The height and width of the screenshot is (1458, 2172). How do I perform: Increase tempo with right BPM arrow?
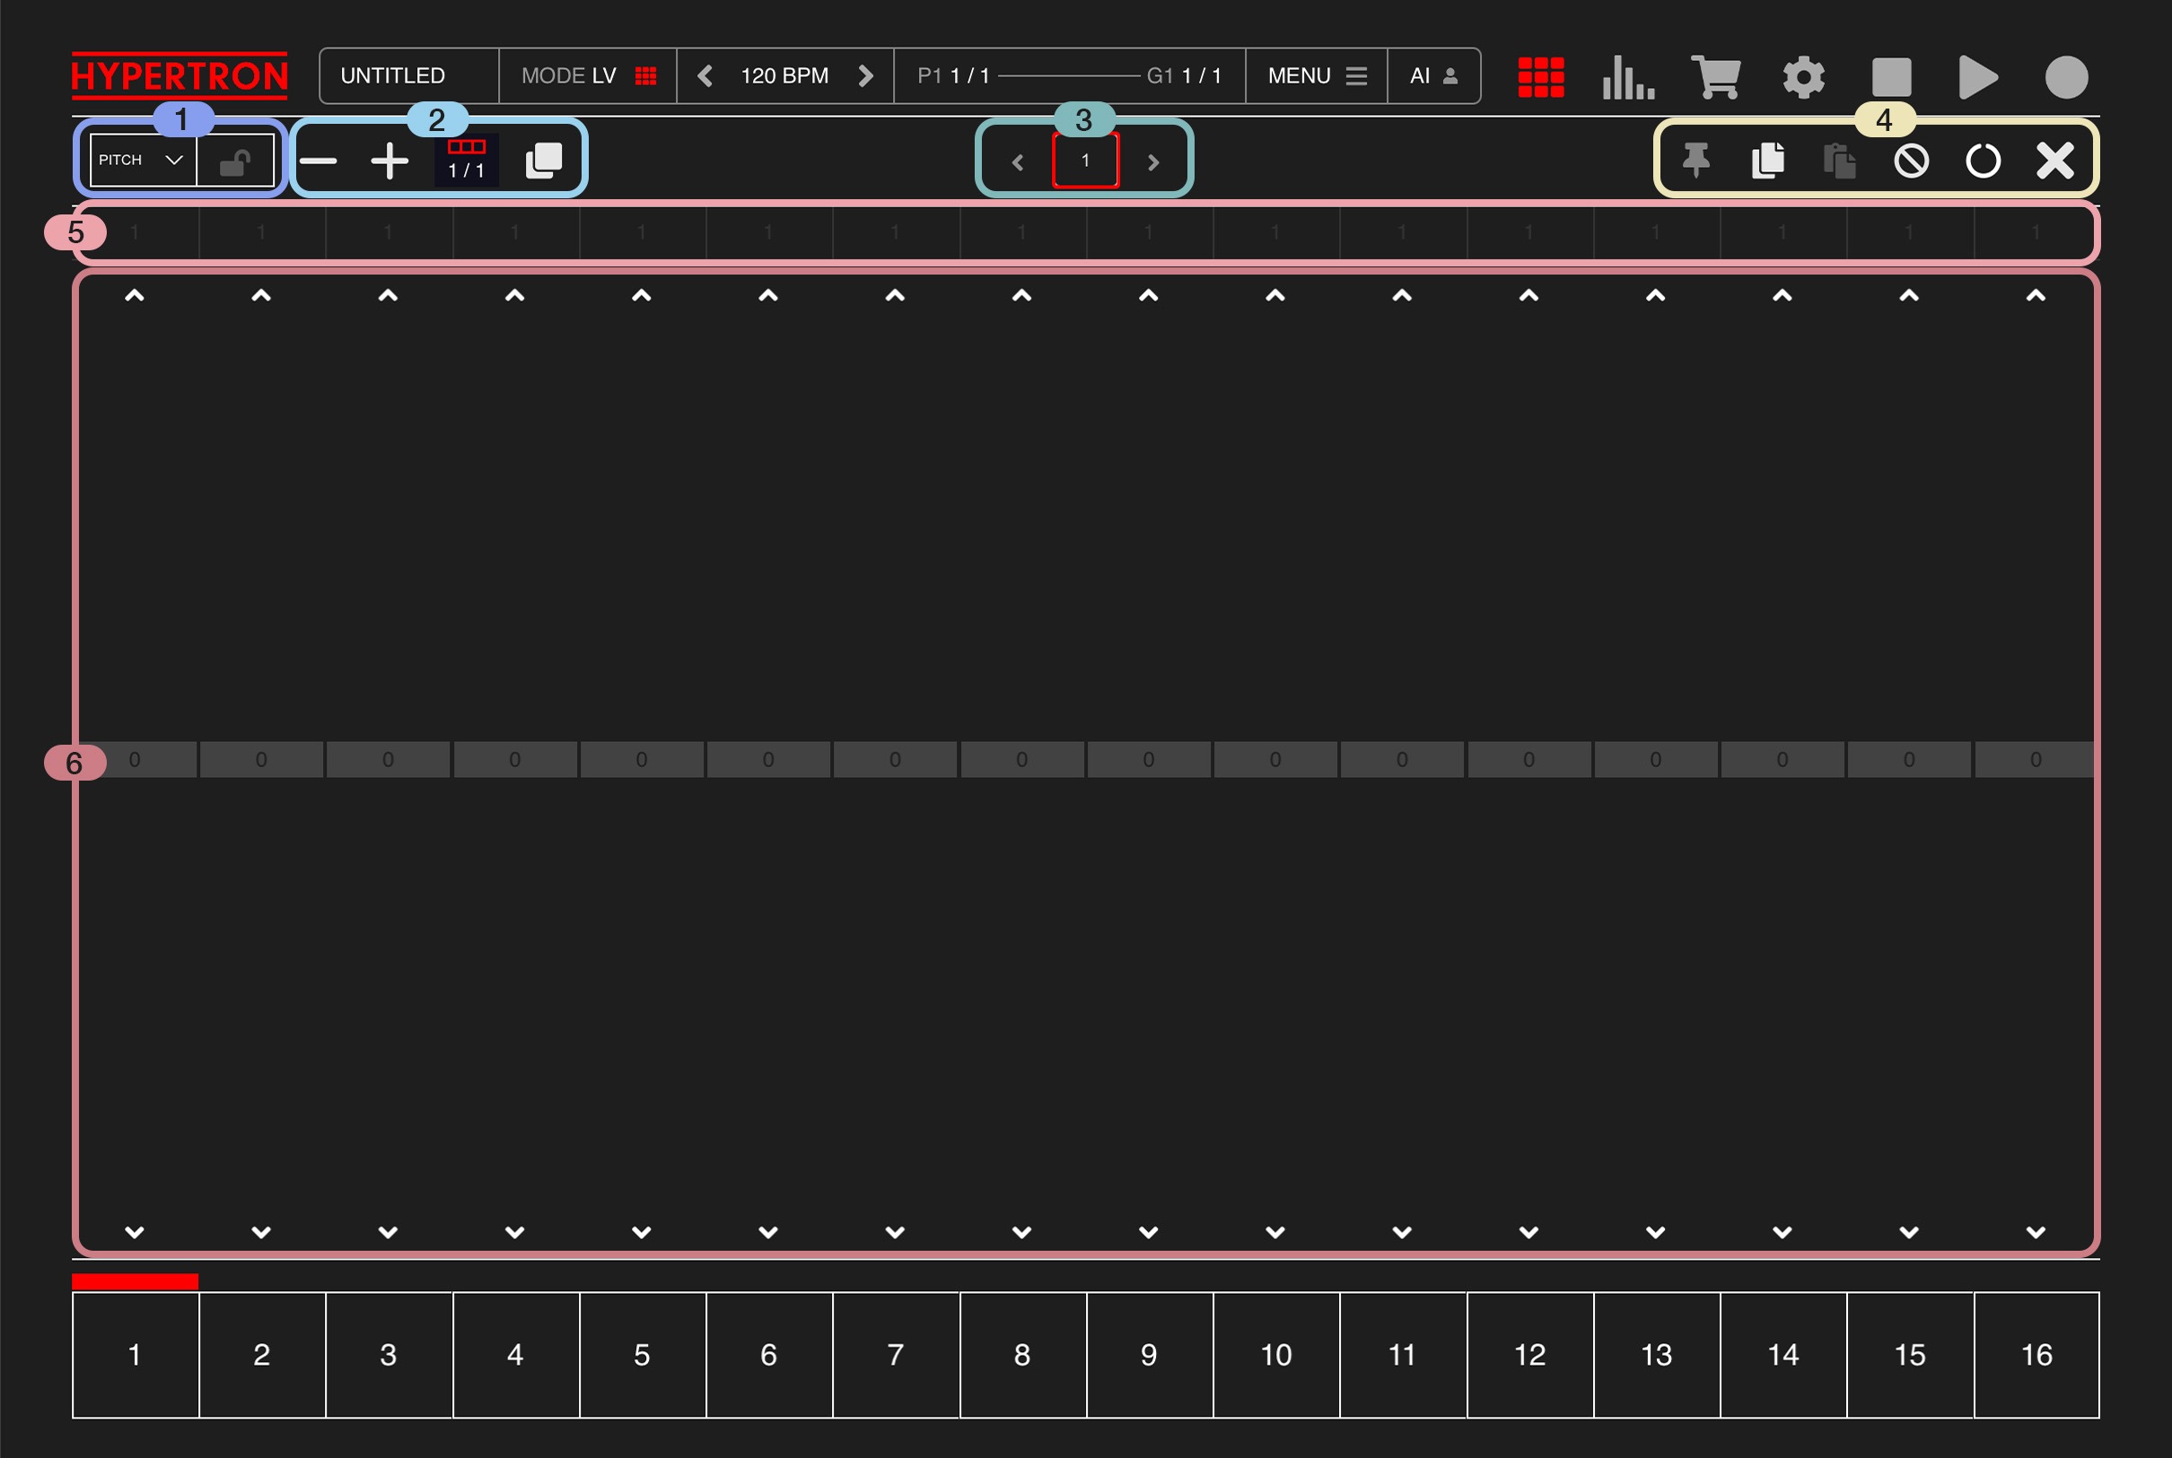coord(865,76)
